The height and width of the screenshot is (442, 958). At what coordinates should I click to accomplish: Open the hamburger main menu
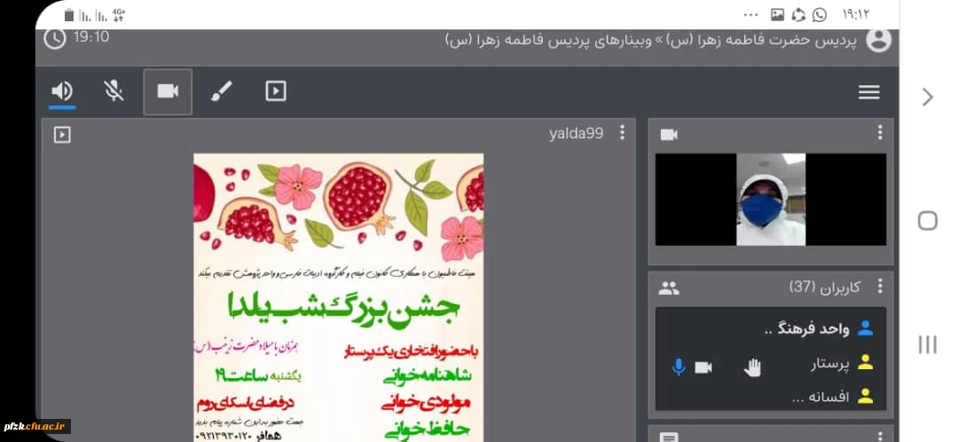point(868,92)
